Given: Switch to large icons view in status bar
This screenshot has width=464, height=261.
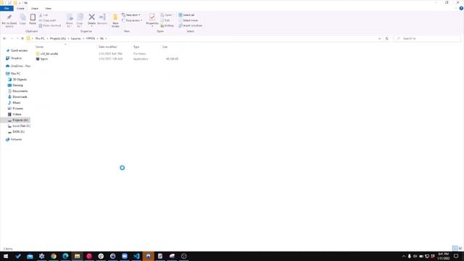Looking at the screenshot, I should 460,248.
